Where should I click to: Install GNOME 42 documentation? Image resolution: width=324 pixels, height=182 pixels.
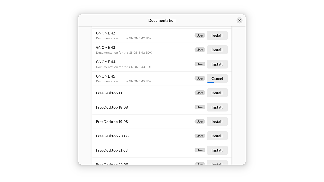pyautogui.click(x=217, y=36)
